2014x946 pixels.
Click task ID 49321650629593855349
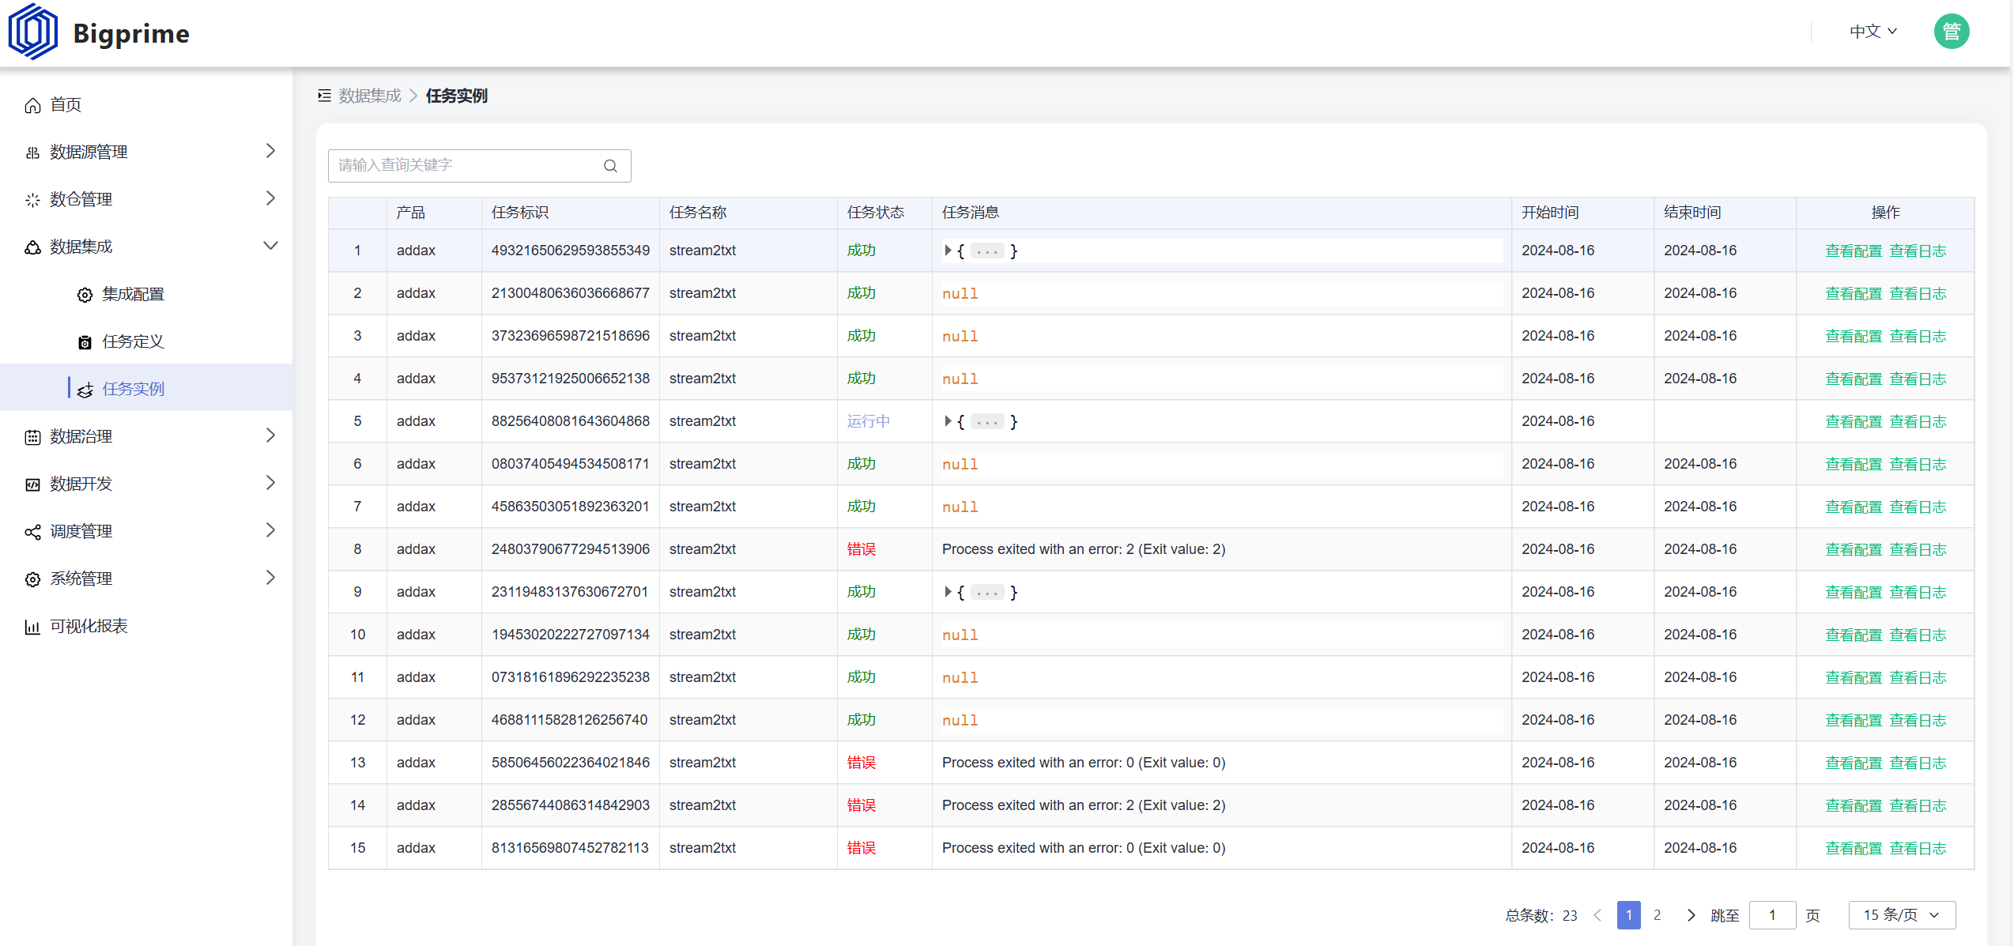pos(571,251)
